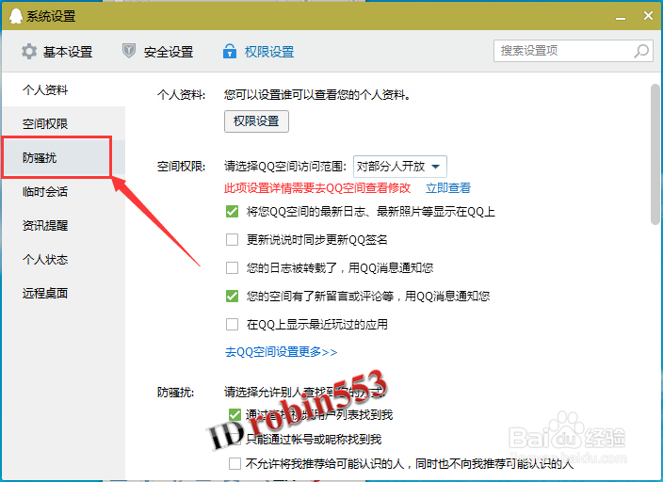The height and width of the screenshot is (482, 663).
Task: Open the 立即查看 link
Action: [x=447, y=187]
